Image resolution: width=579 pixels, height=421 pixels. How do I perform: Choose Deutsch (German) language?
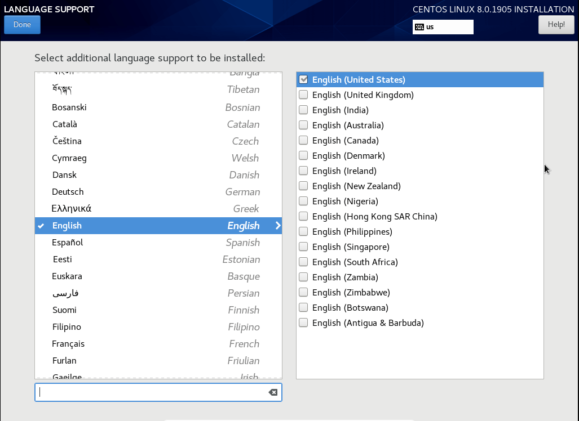[158, 192]
